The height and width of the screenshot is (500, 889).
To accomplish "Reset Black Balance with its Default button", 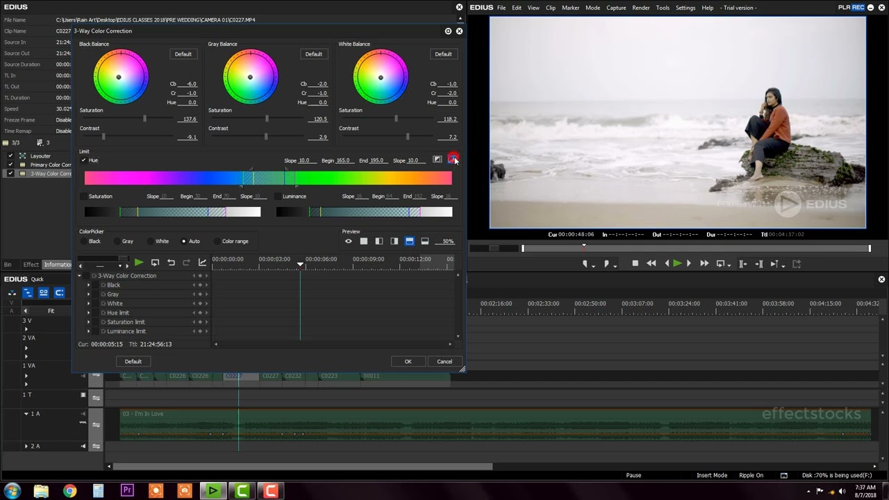I will coord(183,54).
